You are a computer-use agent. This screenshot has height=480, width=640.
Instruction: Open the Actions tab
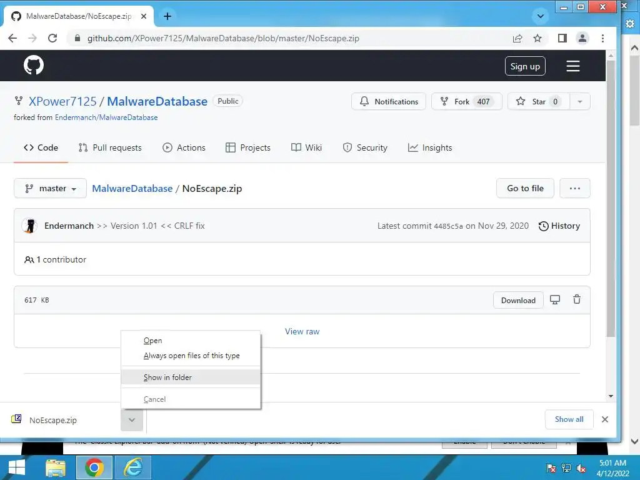184,147
